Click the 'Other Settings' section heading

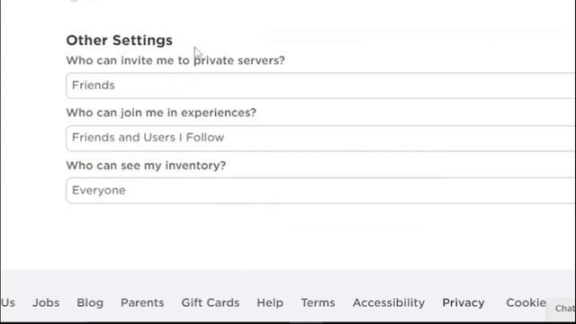click(x=120, y=40)
